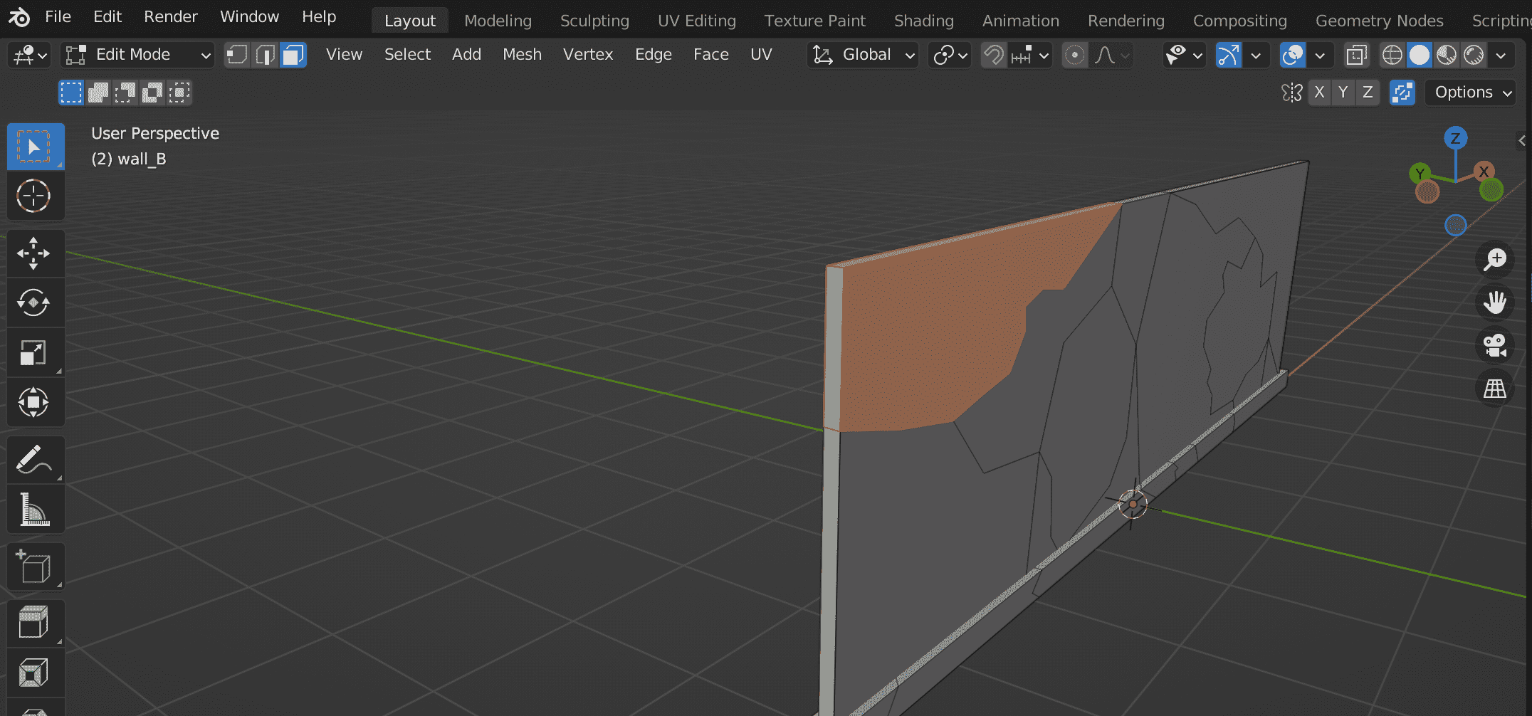Enable snapping with the magnet icon
The height and width of the screenshot is (716, 1532).
(994, 55)
